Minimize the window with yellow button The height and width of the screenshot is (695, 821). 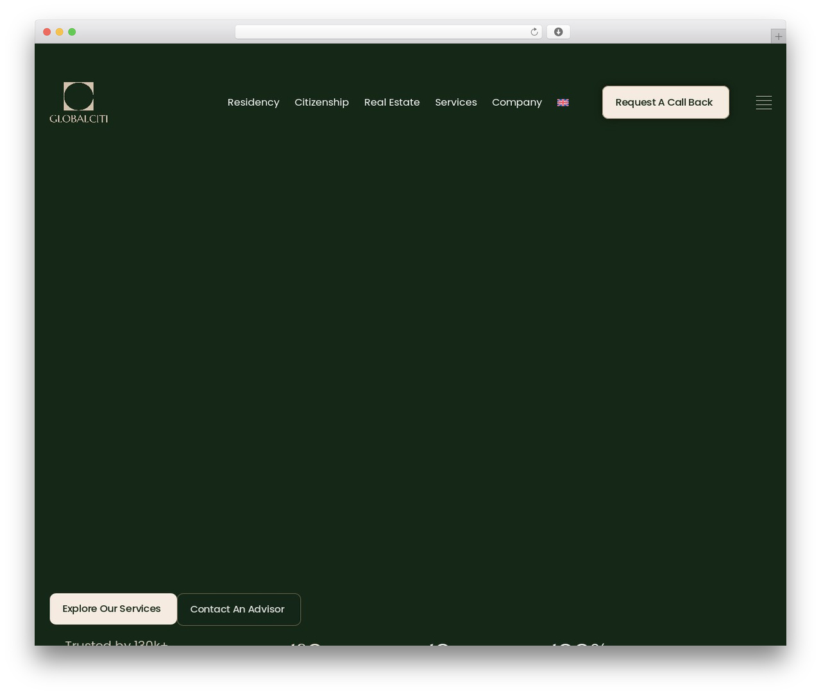click(x=60, y=32)
